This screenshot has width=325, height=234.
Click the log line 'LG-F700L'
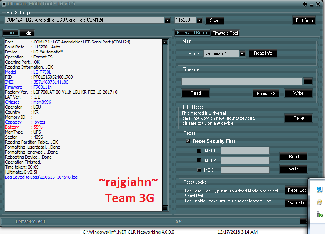click(42, 72)
